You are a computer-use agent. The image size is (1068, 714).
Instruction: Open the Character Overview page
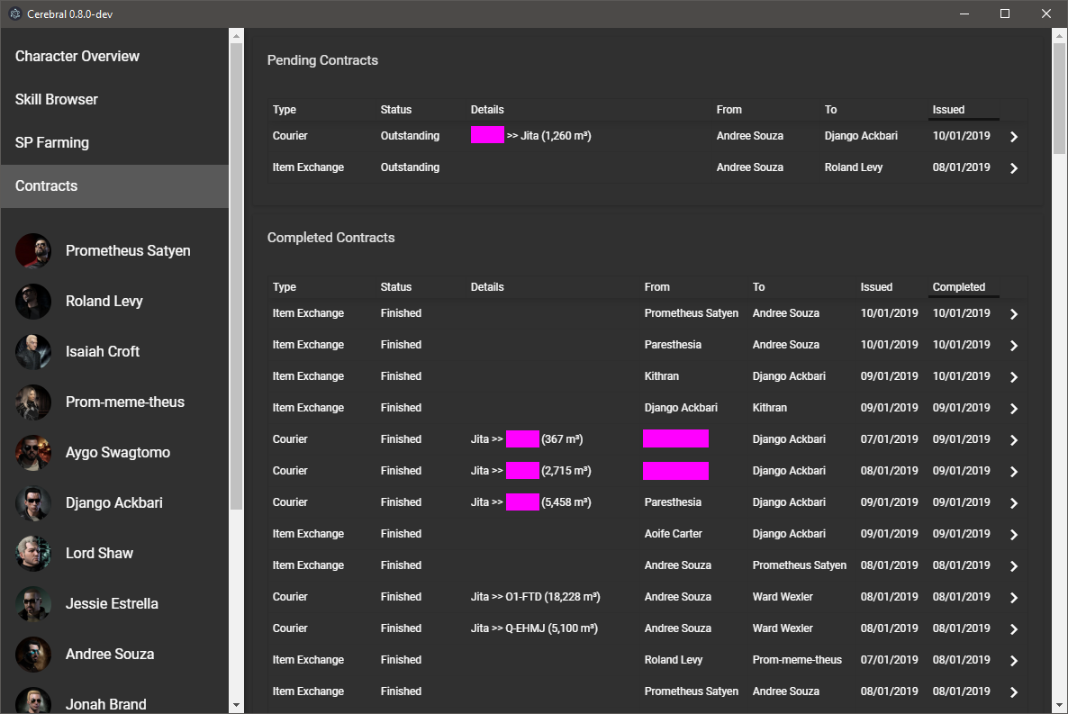tap(114, 57)
